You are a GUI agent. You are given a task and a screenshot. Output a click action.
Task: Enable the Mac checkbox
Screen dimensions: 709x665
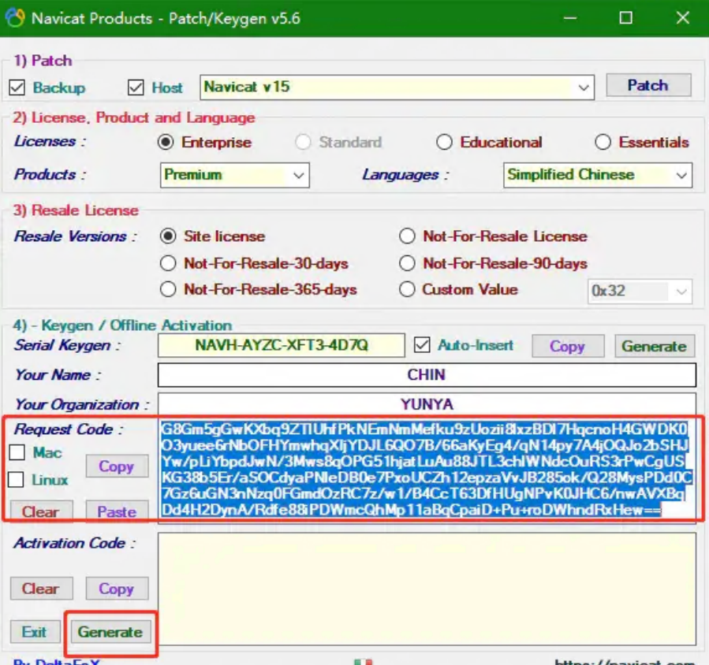point(17,453)
